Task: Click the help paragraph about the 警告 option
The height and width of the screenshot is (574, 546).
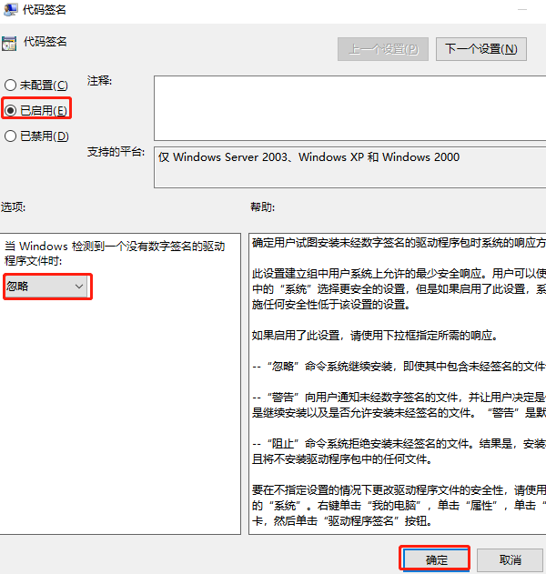Action: coord(399,406)
